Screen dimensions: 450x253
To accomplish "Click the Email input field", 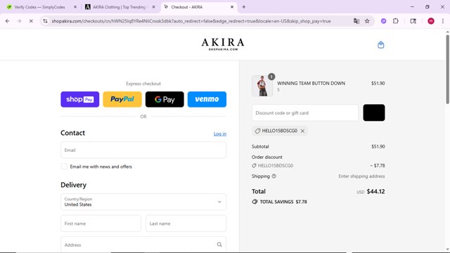I will 143,150.
